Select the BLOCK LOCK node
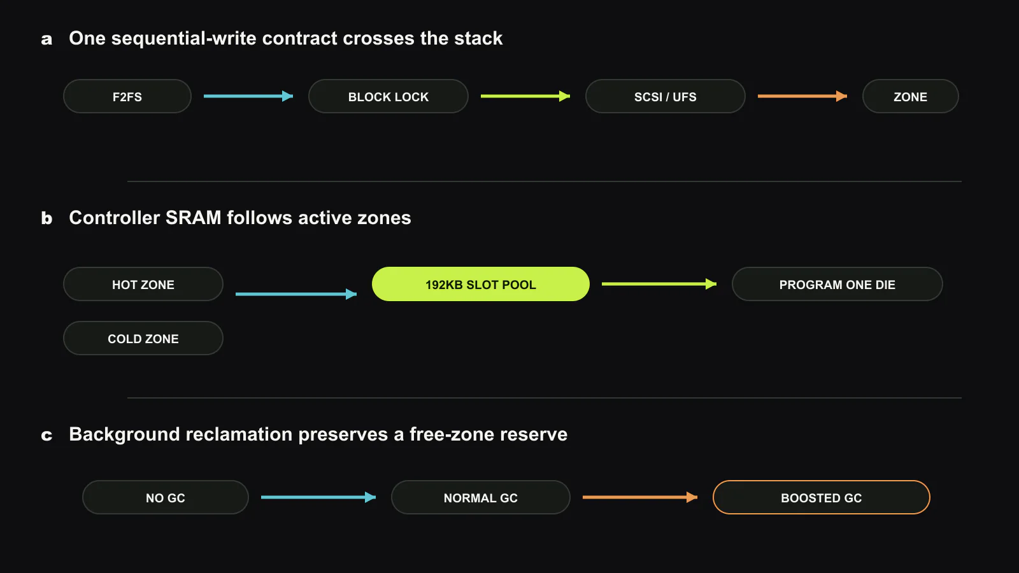The image size is (1019, 573). [x=388, y=96]
